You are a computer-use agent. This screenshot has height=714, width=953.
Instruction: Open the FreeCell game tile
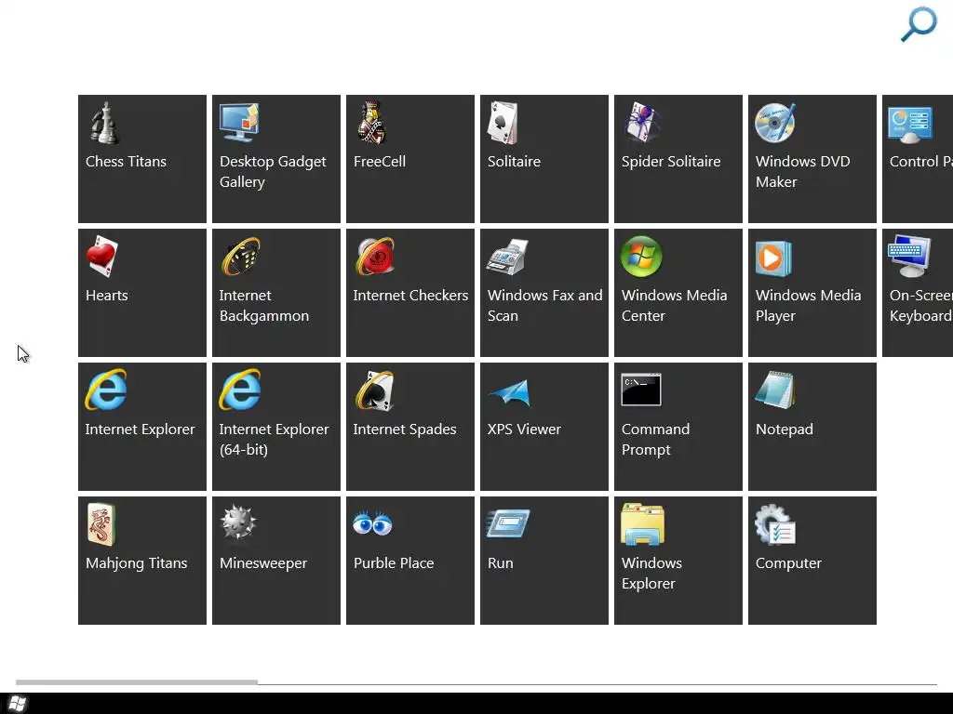coord(410,159)
